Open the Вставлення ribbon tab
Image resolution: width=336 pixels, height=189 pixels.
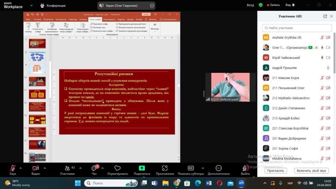(x=48, y=19)
